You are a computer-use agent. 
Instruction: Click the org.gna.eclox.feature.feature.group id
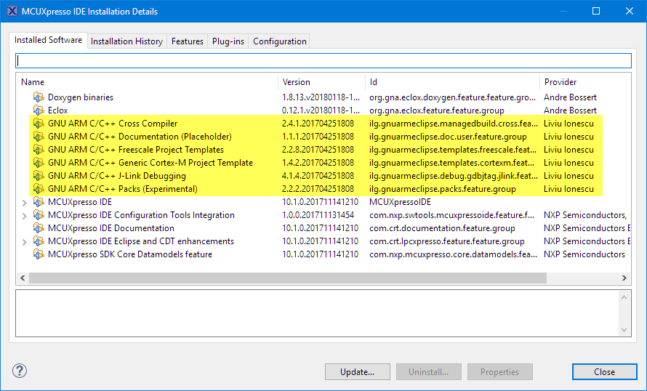coord(437,110)
